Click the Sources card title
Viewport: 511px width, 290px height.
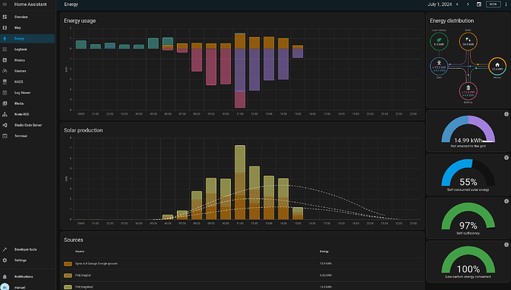pos(73,240)
